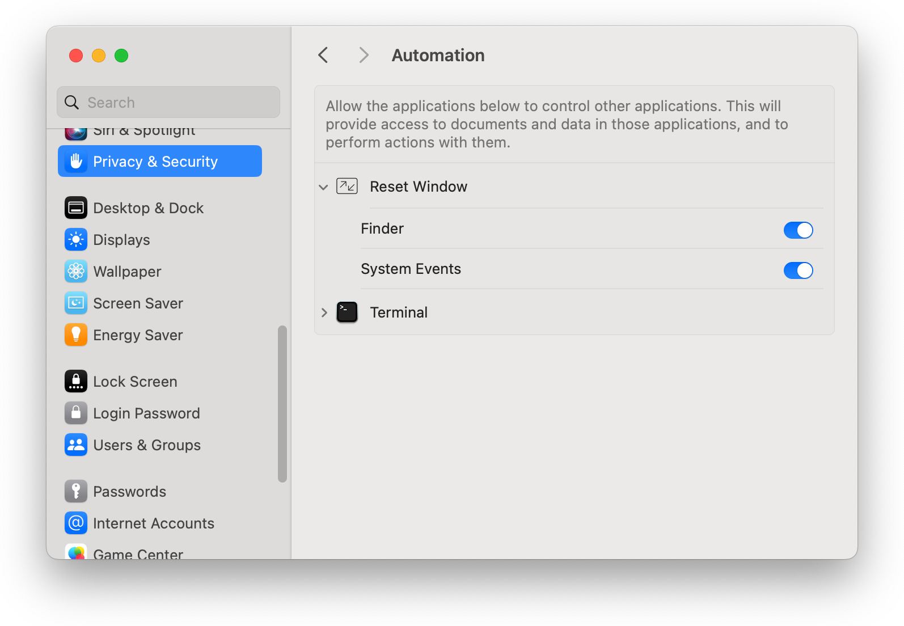Click the Finder row label
The image size is (904, 626).
point(382,229)
